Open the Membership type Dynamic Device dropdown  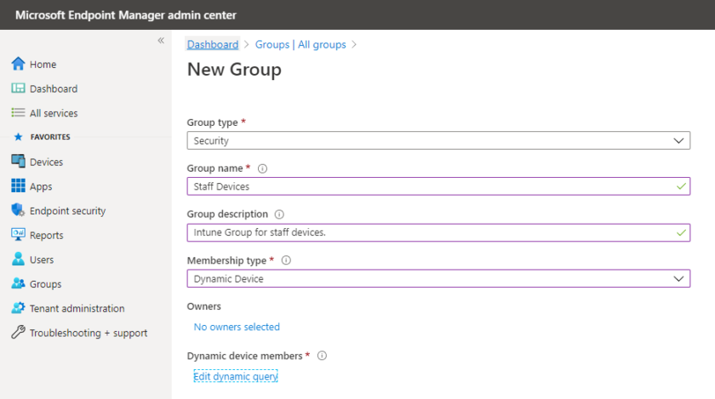click(x=438, y=278)
